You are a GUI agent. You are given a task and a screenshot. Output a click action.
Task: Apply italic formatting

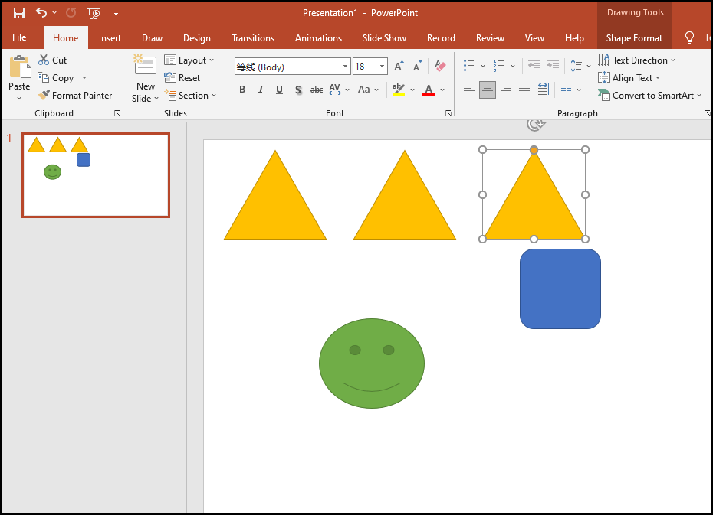(x=261, y=90)
